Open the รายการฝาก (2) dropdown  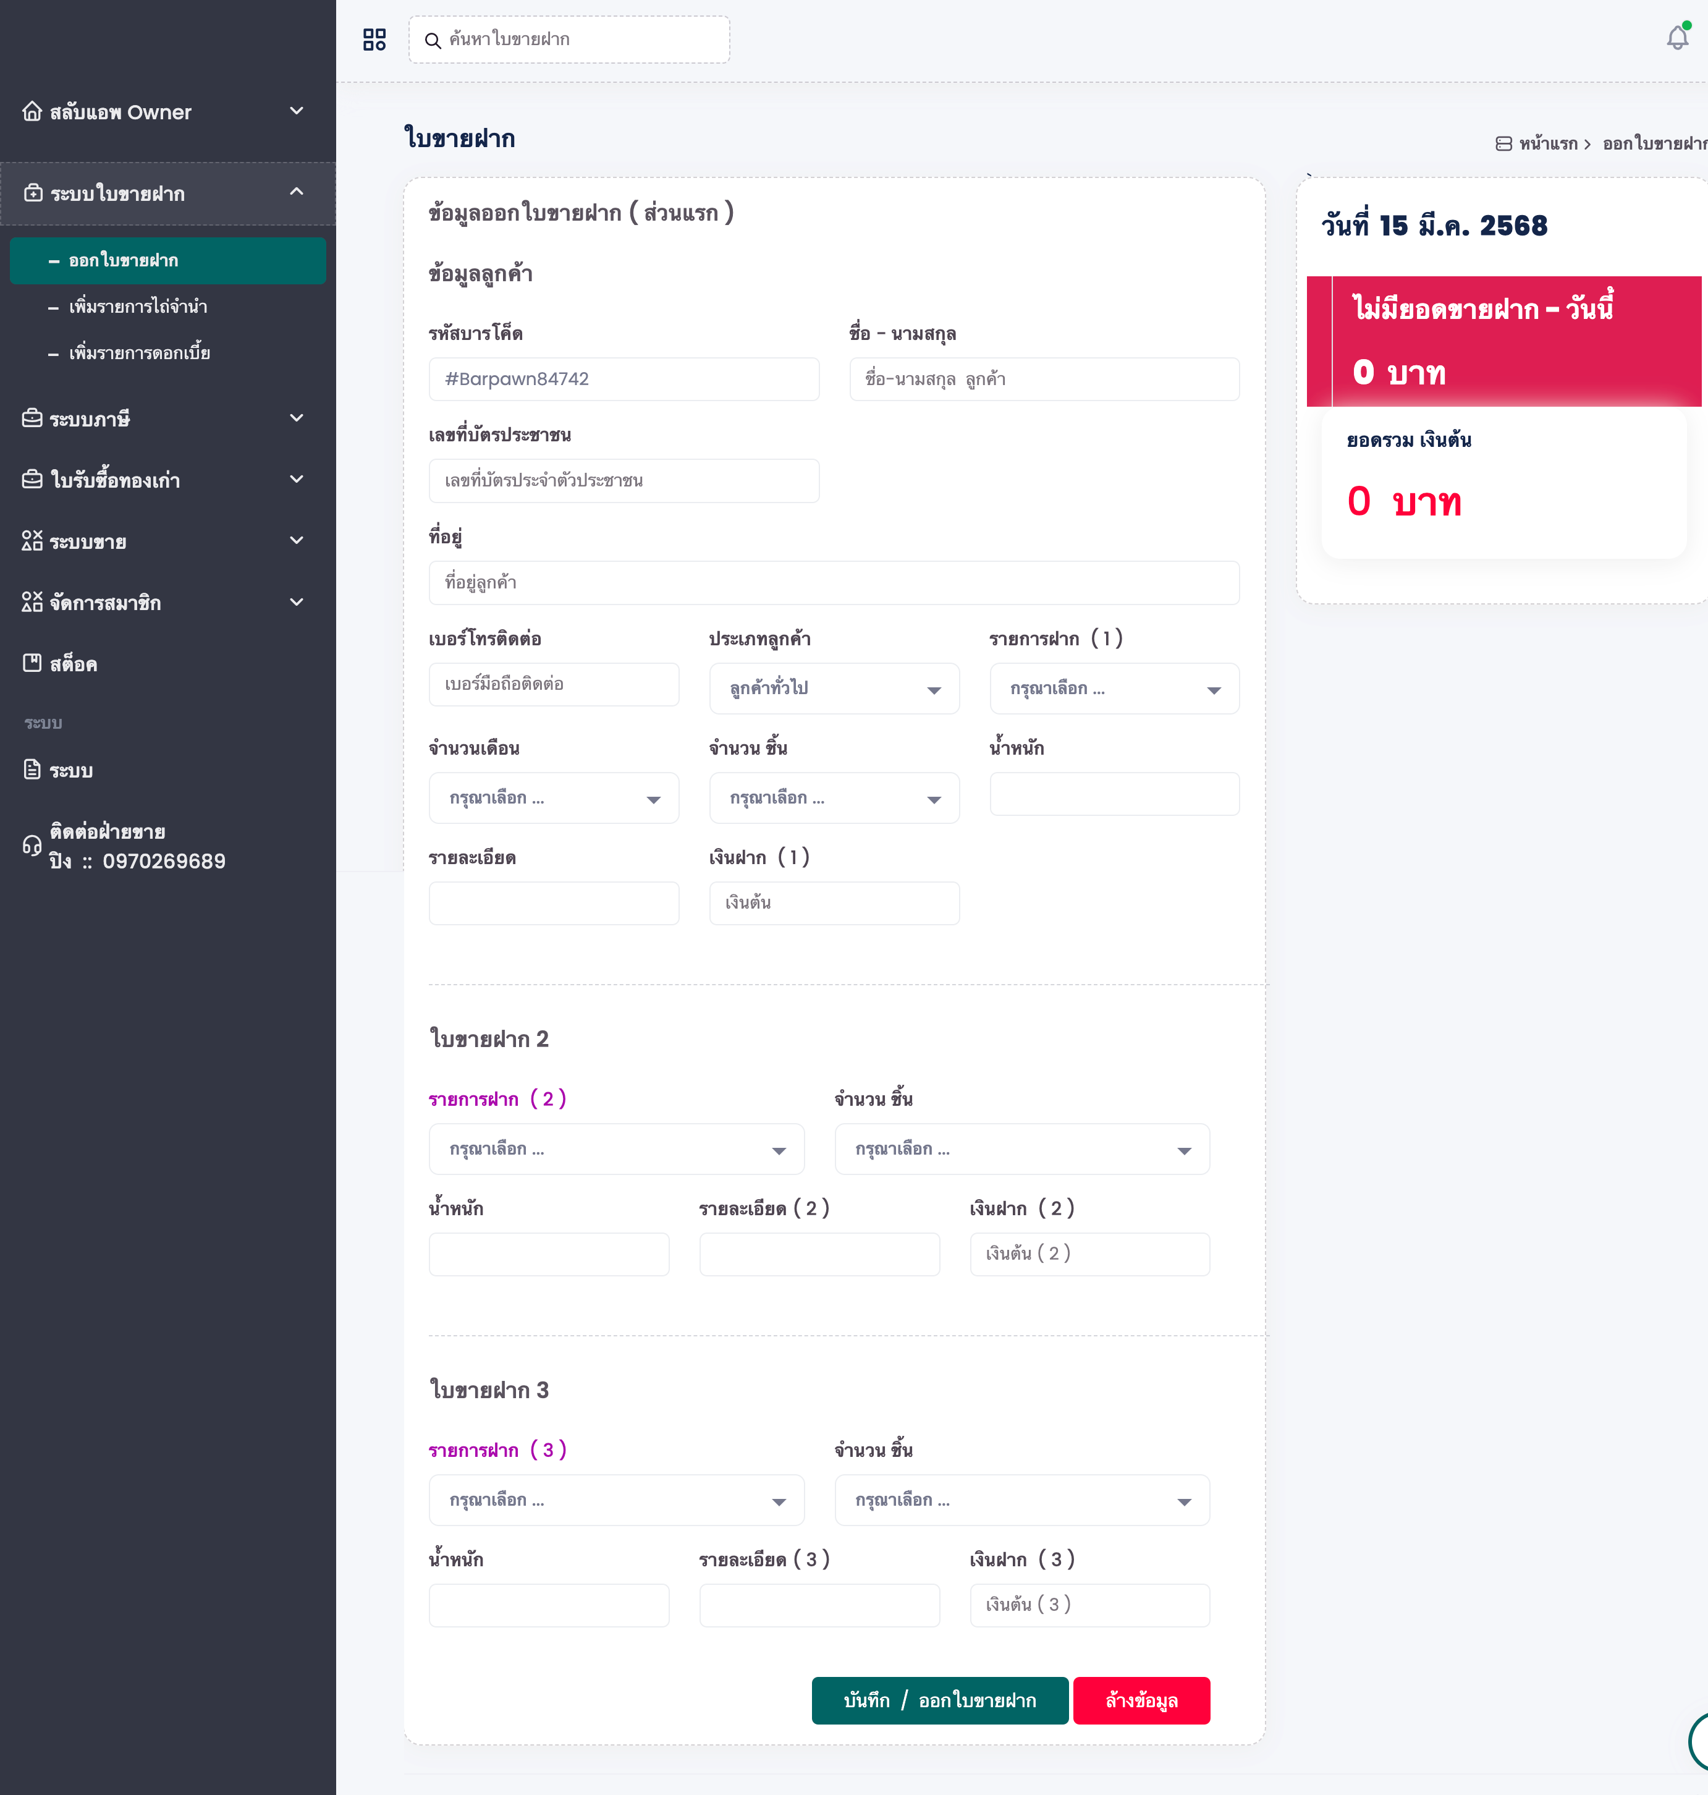click(616, 1149)
